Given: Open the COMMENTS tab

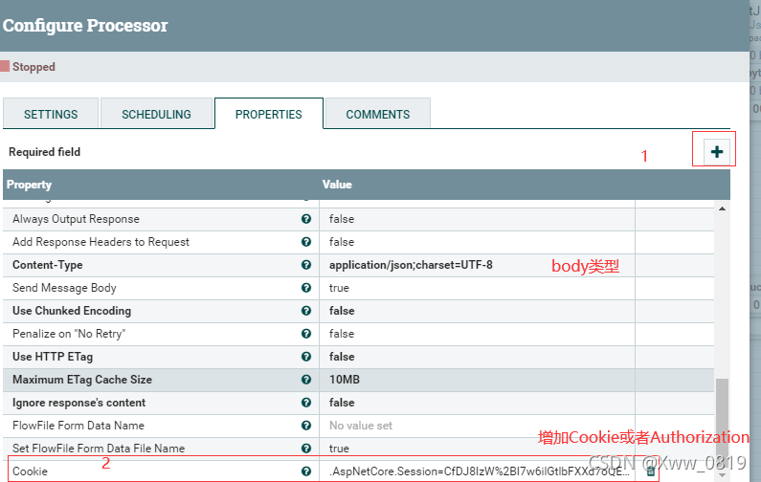Looking at the screenshot, I should point(377,114).
